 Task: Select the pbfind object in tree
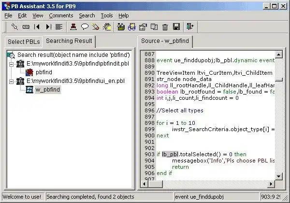pos(44,72)
